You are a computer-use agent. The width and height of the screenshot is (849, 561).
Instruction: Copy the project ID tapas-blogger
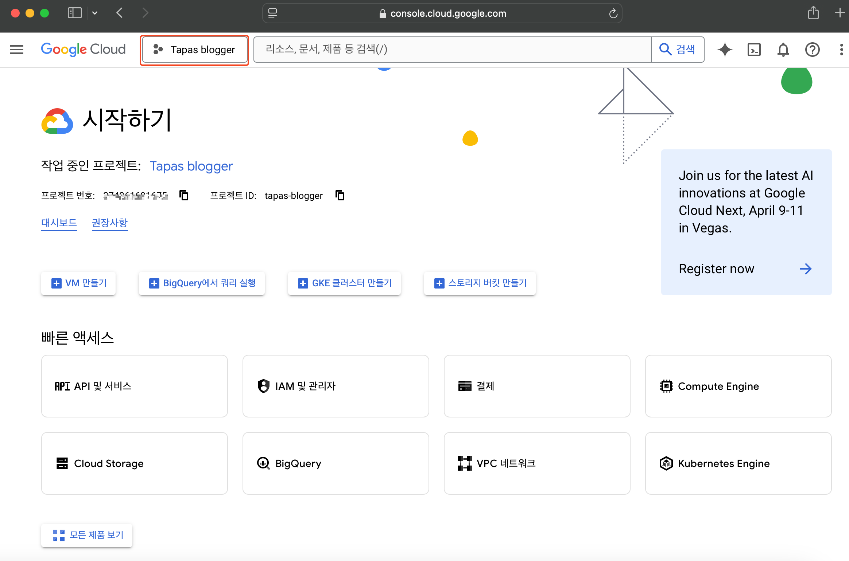point(340,196)
